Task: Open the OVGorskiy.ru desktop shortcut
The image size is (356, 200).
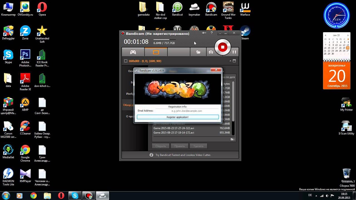Action: click(25, 9)
